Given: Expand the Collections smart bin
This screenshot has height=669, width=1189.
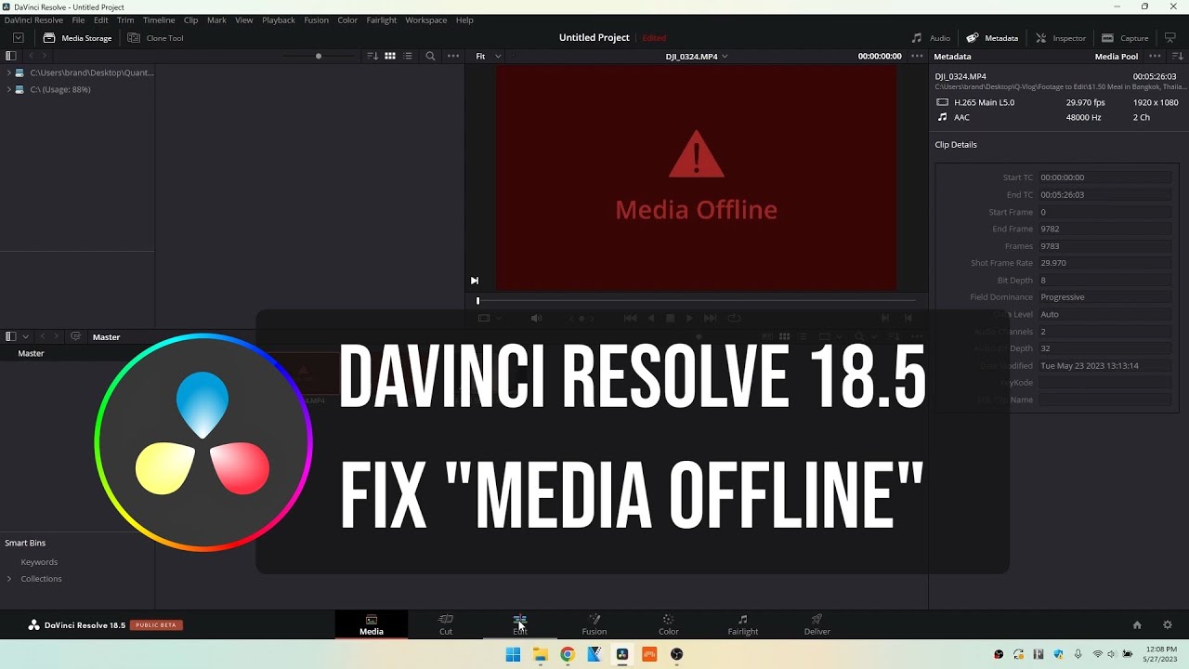Looking at the screenshot, I should 9,579.
